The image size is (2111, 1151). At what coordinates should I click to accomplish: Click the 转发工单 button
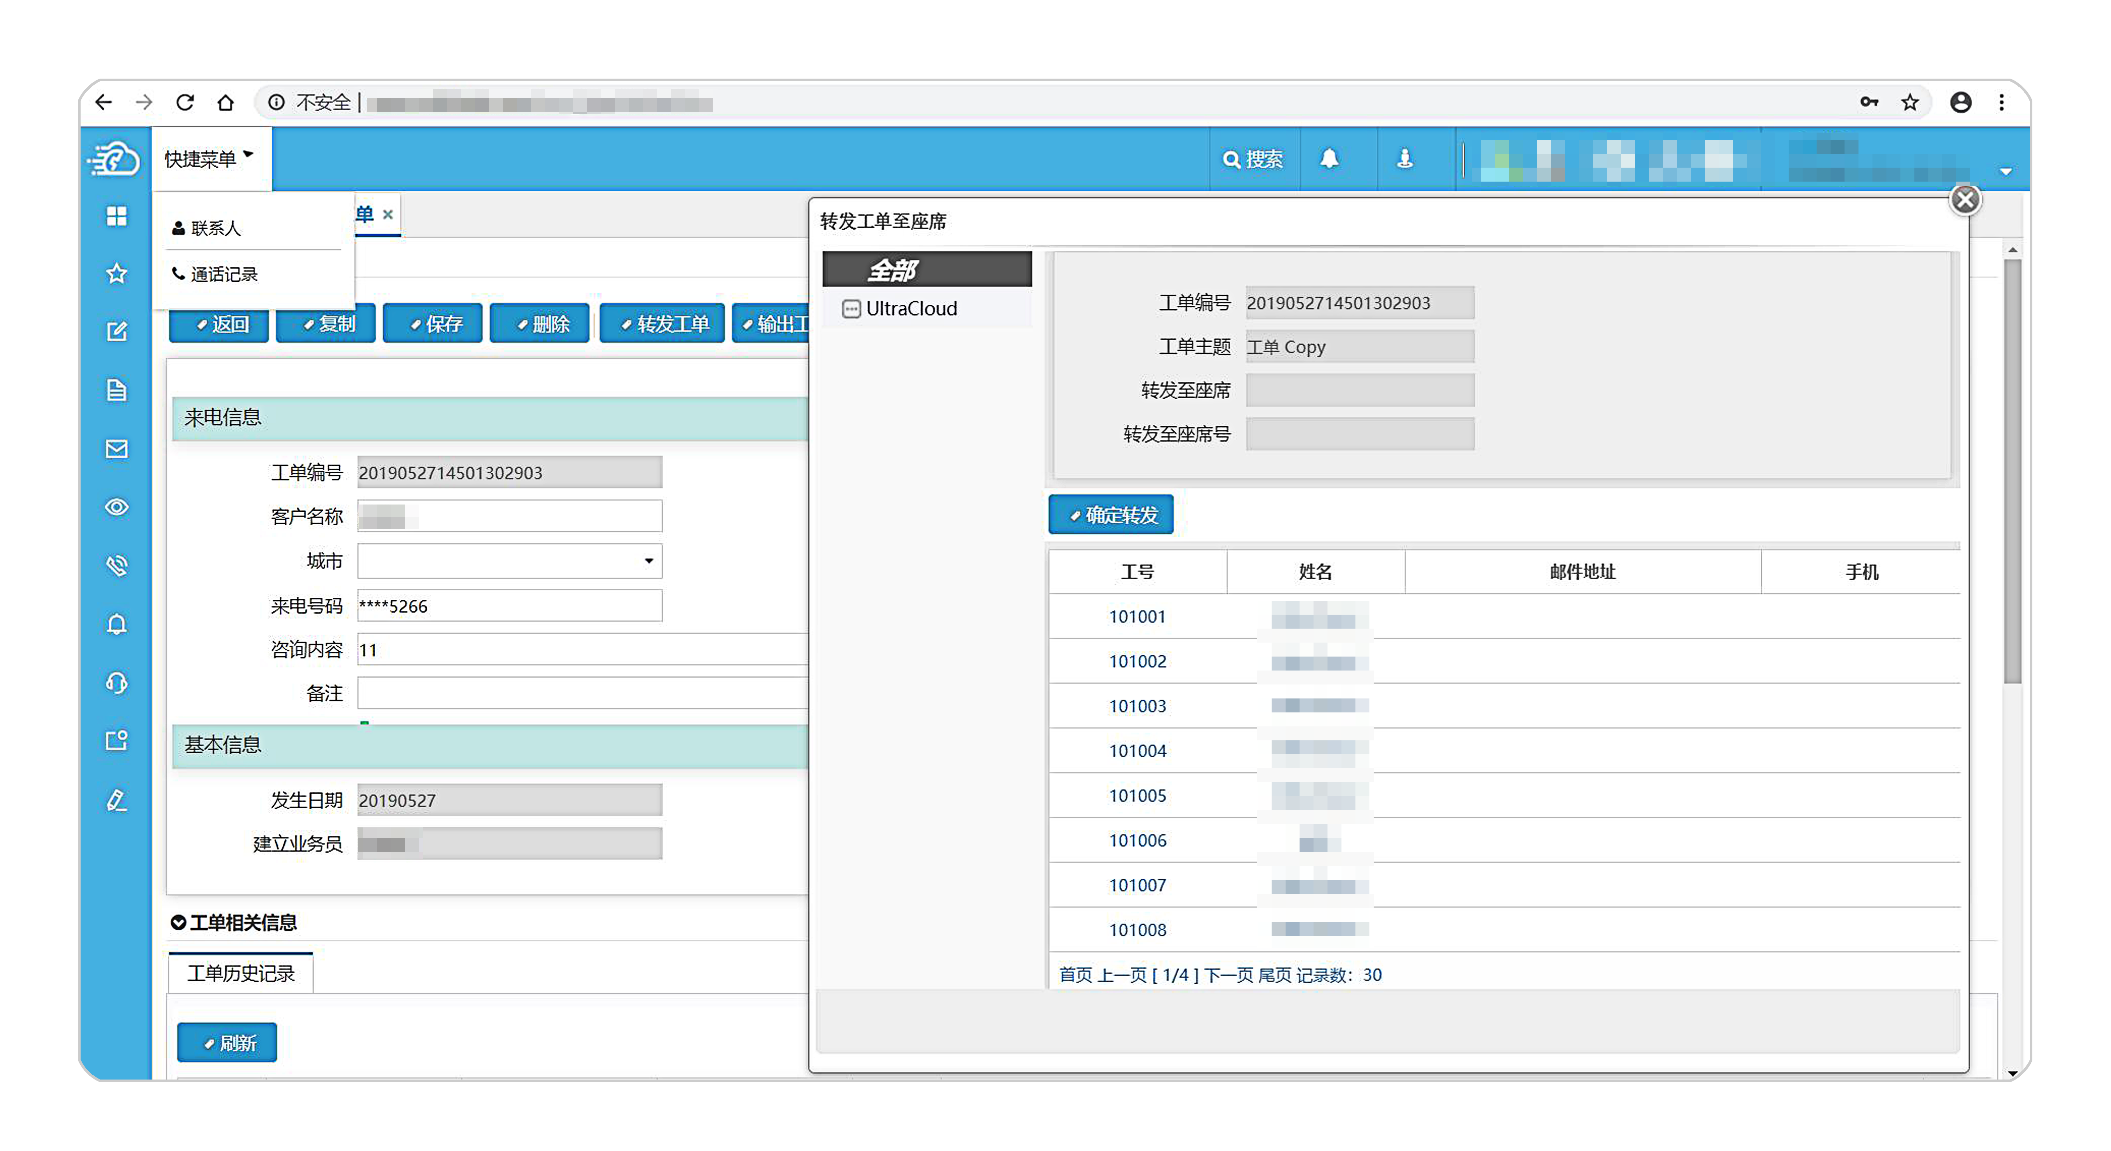(662, 324)
